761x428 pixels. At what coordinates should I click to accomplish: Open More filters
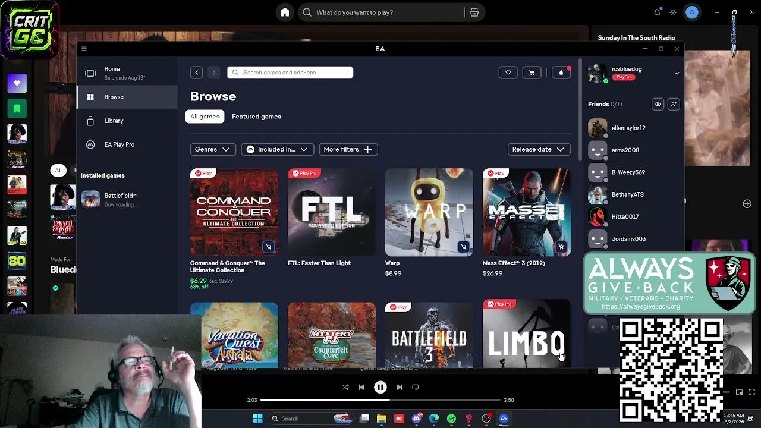pos(348,149)
